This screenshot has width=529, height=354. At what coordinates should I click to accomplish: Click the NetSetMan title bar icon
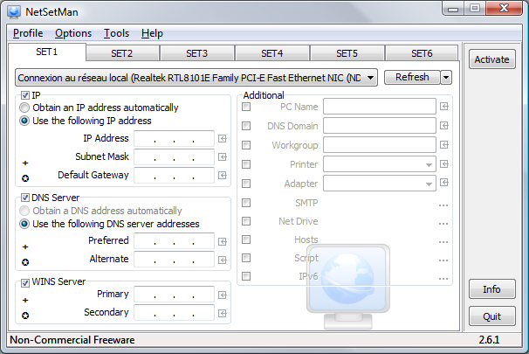point(14,12)
